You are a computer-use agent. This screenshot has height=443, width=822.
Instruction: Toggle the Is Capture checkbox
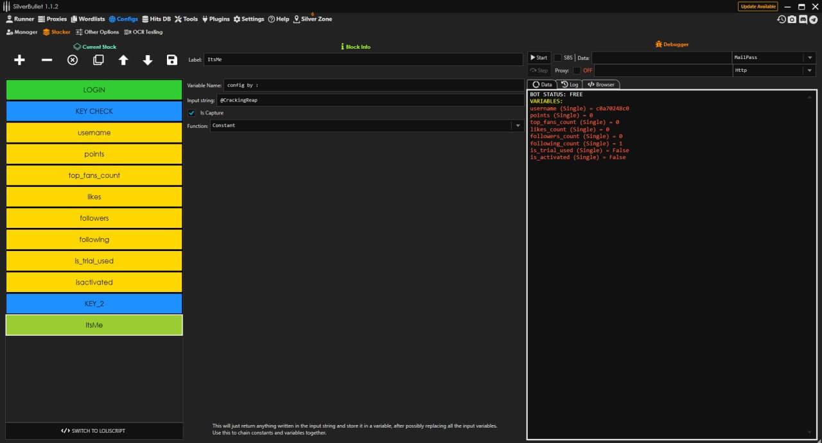pyautogui.click(x=191, y=113)
